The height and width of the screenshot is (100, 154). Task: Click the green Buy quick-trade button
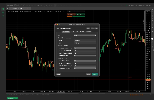tap(80, 14)
